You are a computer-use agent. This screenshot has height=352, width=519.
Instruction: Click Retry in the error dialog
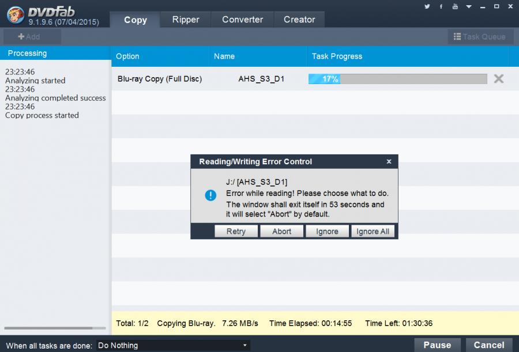pyautogui.click(x=236, y=231)
